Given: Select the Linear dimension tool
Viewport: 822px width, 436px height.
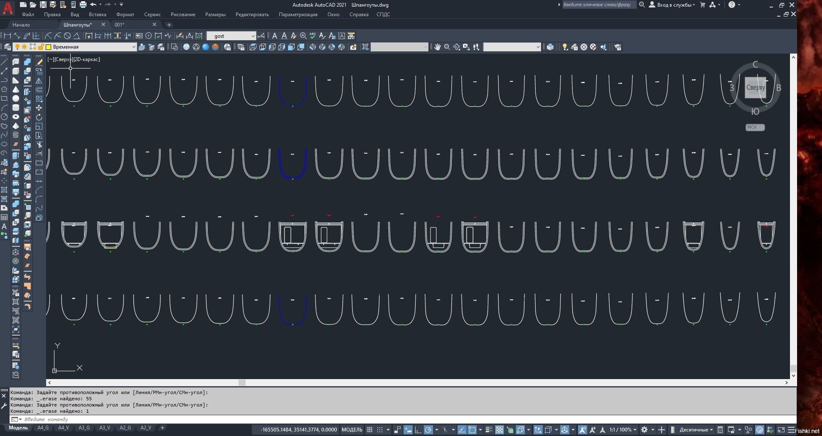Looking at the screenshot, I should pyautogui.click(x=7, y=36).
